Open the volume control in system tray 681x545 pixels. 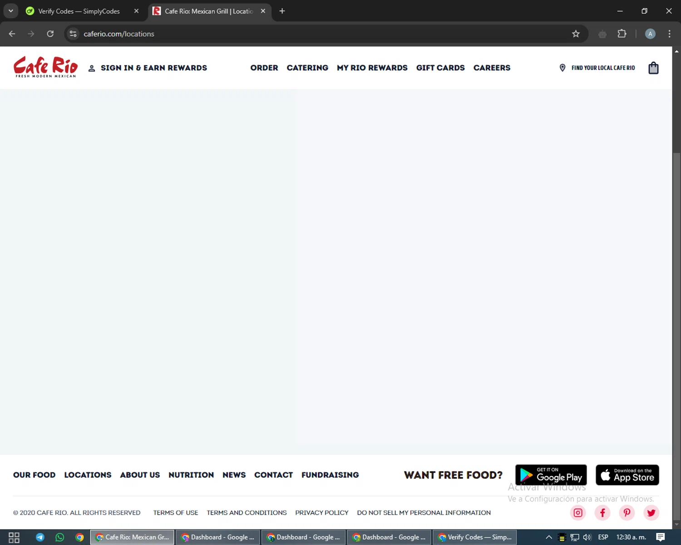pos(587,537)
